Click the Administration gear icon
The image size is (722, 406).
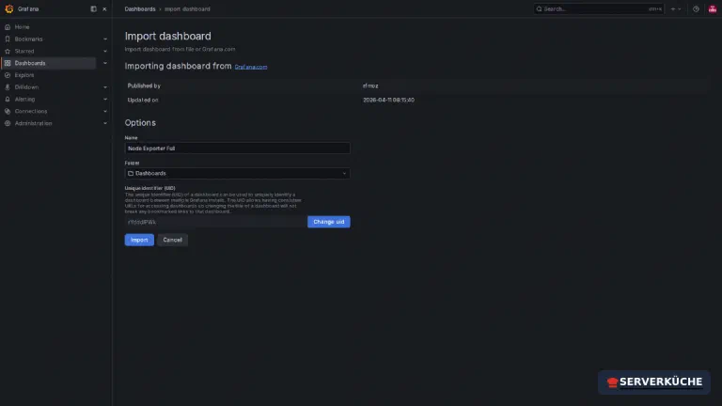coord(8,123)
